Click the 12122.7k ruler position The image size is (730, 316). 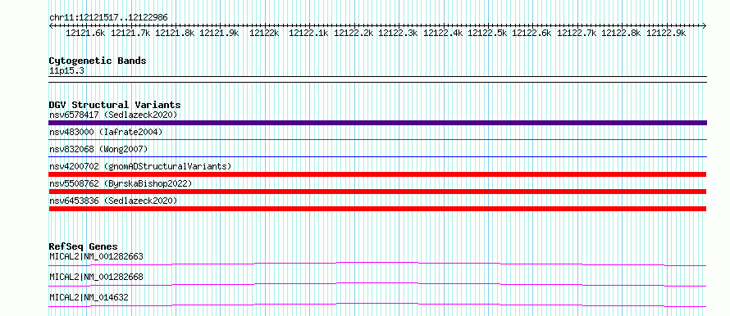(x=577, y=33)
